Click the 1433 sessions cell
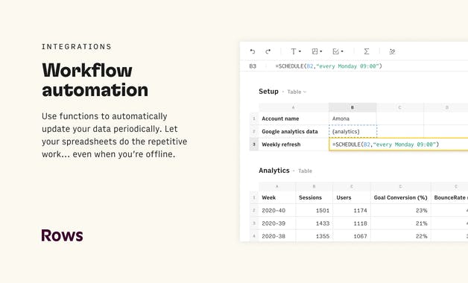The width and height of the screenshot is (468, 283). coord(314,223)
